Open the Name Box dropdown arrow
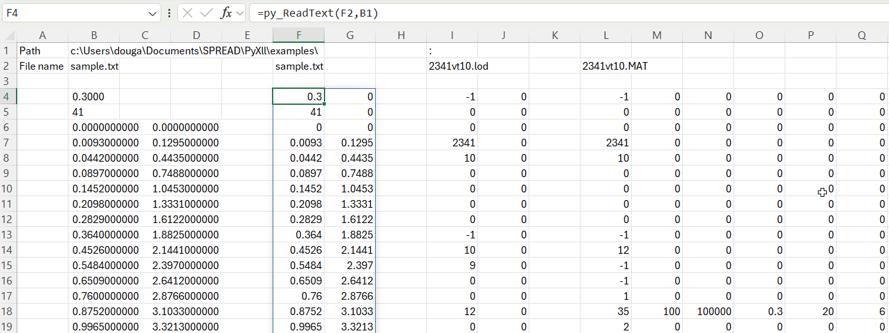Image resolution: width=889 pixels, height=333 pixels. (153, 13)
